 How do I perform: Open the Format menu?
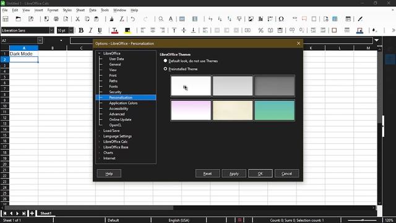click(x=53, y=10)
